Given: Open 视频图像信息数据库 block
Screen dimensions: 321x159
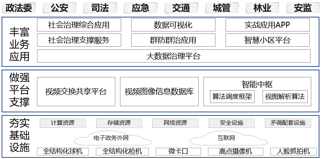Looking at the screenshot, I should click(159, 92).
